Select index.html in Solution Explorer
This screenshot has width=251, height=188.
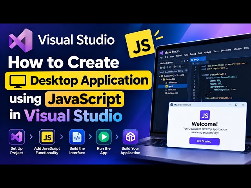coord(171,90)
